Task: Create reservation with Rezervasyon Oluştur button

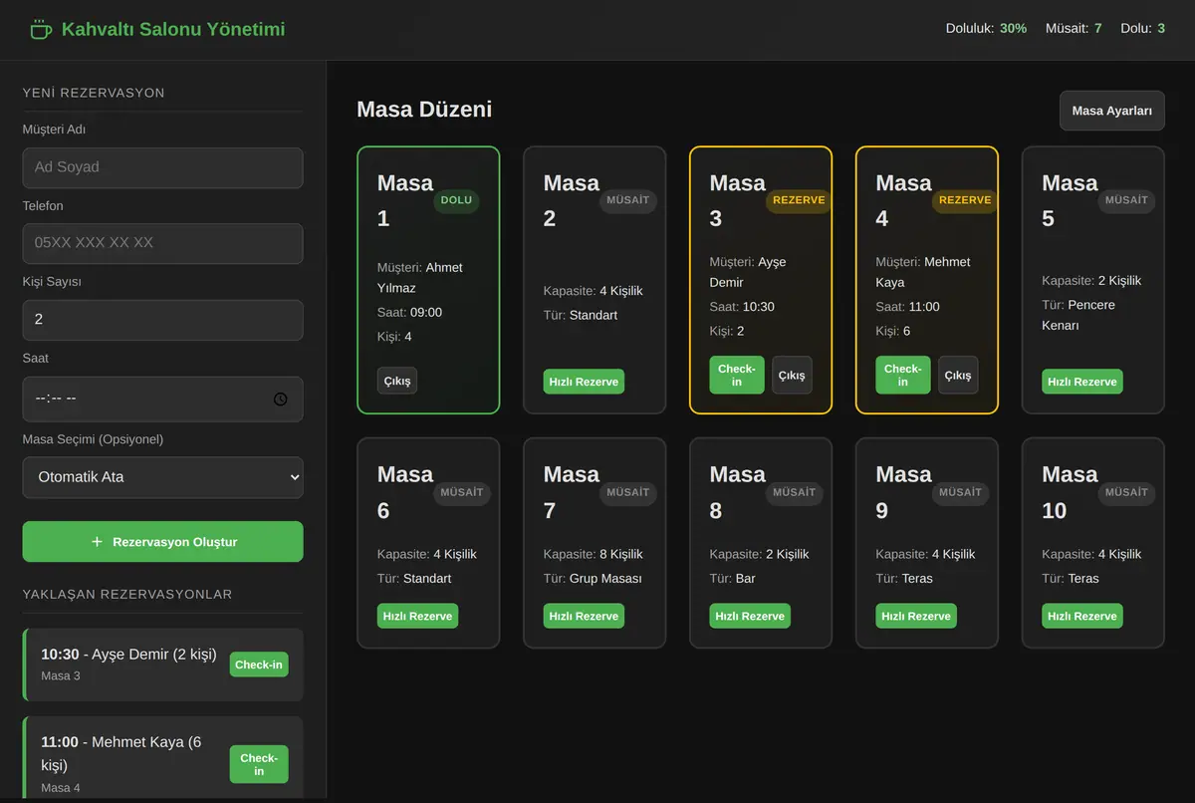Action: [x=163, y=542]
